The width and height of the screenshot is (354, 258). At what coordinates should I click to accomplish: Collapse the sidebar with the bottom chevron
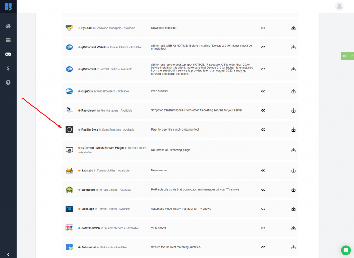tap(8, 255)
